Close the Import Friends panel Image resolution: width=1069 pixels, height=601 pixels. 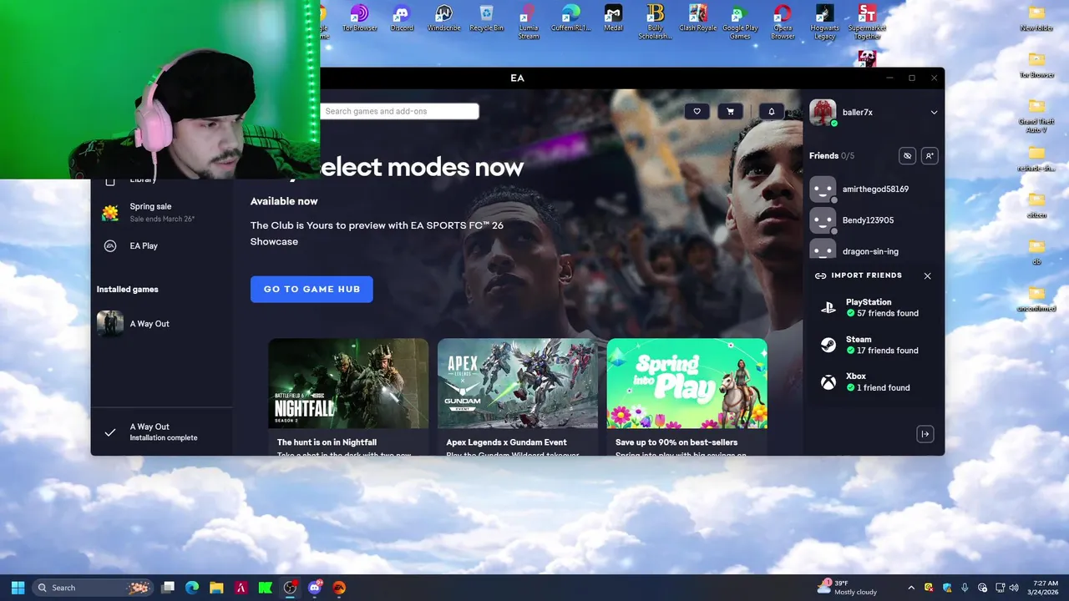tap(927, 275)
